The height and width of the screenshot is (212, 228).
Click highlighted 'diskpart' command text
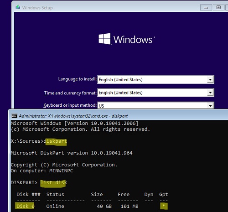point(55,141)
